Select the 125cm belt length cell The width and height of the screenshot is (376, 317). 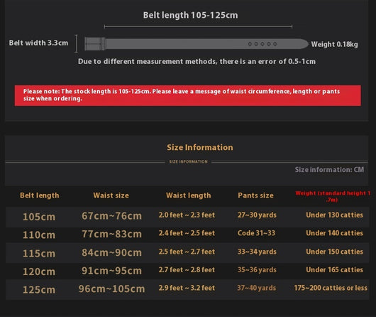39,289
